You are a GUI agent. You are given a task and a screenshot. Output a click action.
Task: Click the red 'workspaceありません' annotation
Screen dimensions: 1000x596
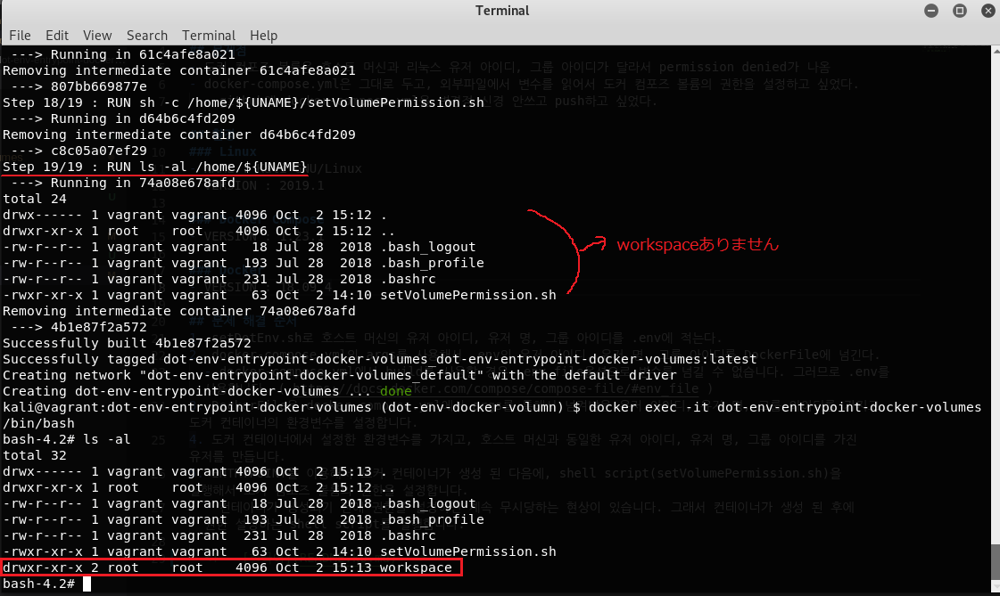[698, 244]
